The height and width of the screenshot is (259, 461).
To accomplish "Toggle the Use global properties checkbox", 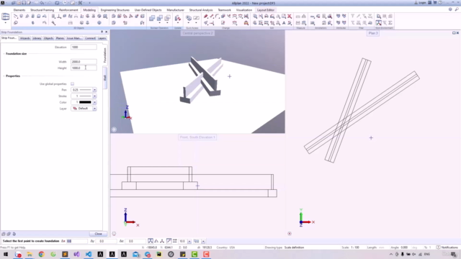I will [x=72, y=84].
